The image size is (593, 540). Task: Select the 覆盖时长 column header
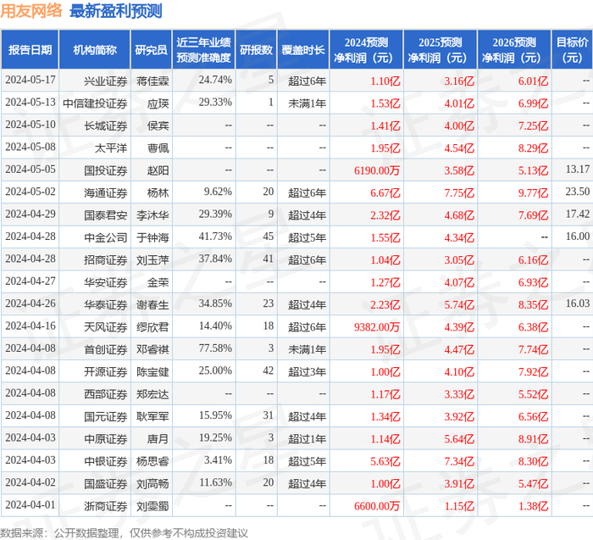click(303, 49)
